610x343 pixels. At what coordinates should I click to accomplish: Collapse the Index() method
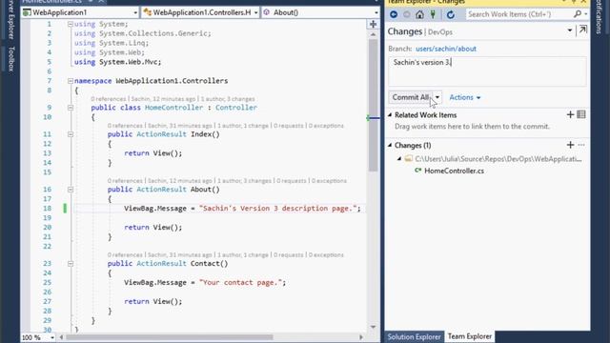pos(71,134)
